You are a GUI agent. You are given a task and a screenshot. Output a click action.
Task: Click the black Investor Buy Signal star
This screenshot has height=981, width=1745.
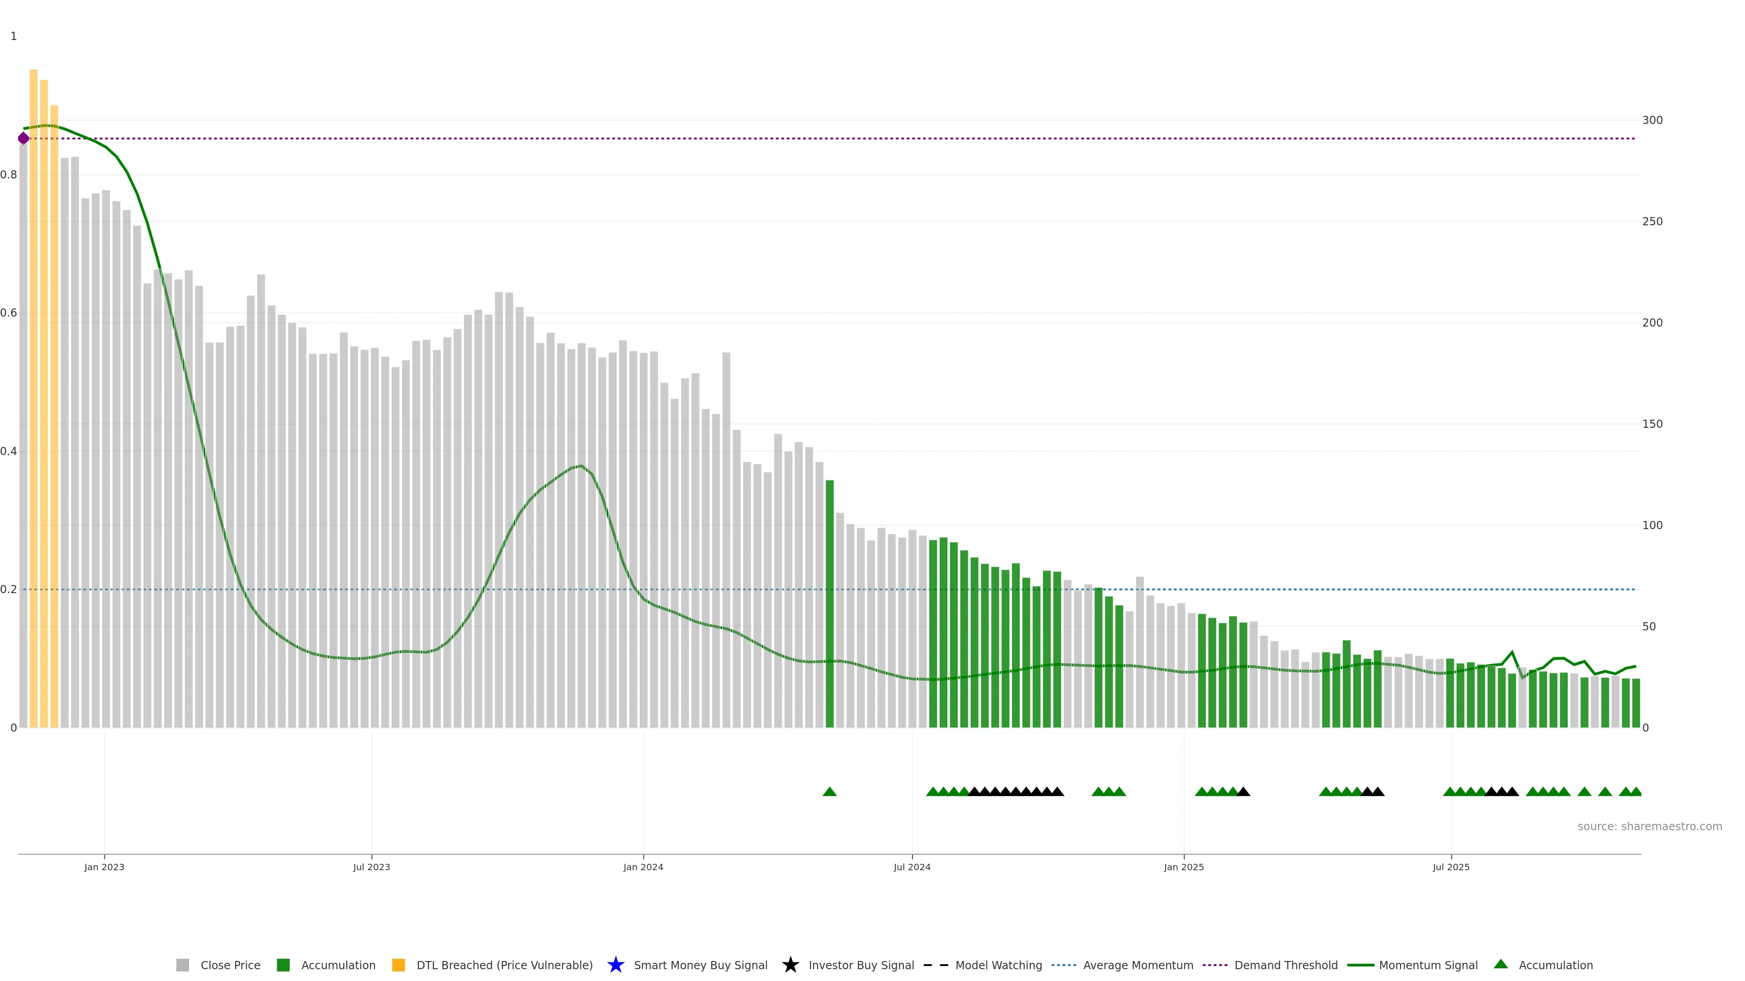pos(790,965)
